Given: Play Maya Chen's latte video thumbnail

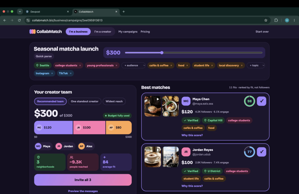Looking at the screenshot, I should [x=152, y=106].
